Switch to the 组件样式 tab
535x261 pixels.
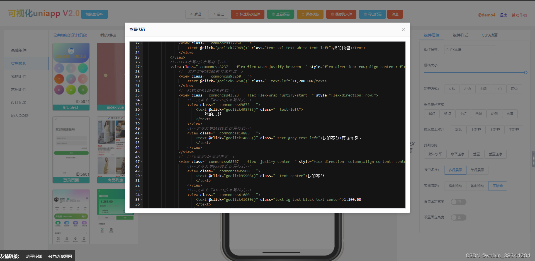pos(460,35)
